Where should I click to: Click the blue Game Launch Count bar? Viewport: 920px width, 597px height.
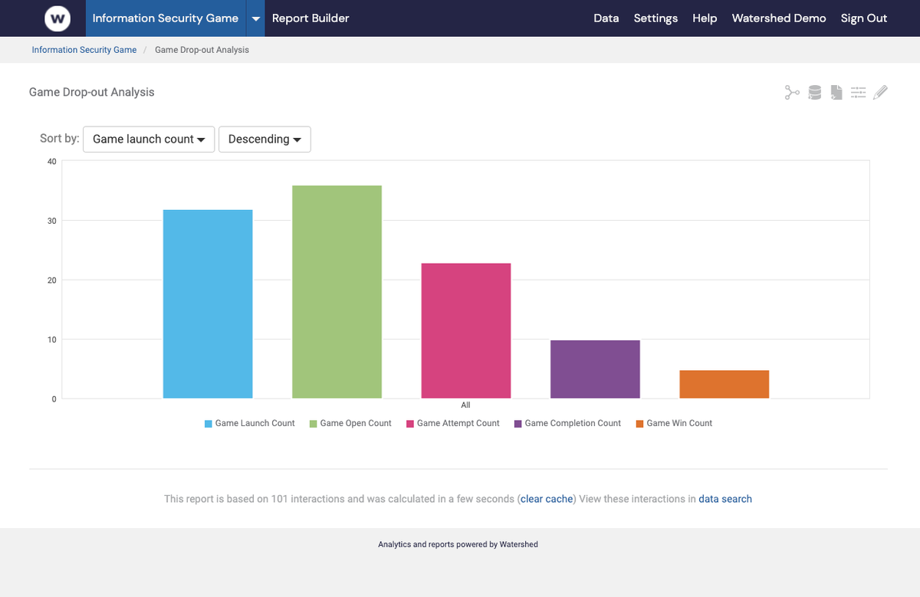(208, 304)
